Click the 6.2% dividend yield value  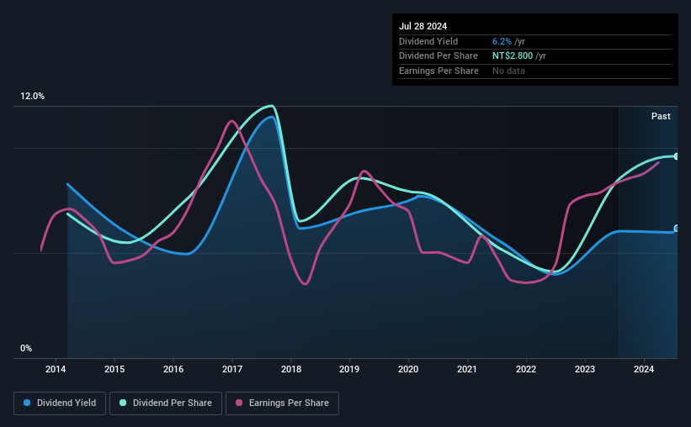click(x=502, y=41)
